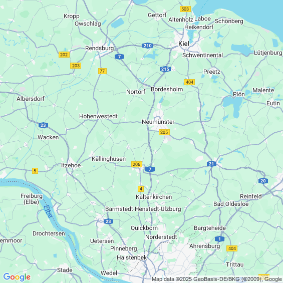The image size is (283, 283).
Task: Click the Kiel city label
Action: coord(184,44)
